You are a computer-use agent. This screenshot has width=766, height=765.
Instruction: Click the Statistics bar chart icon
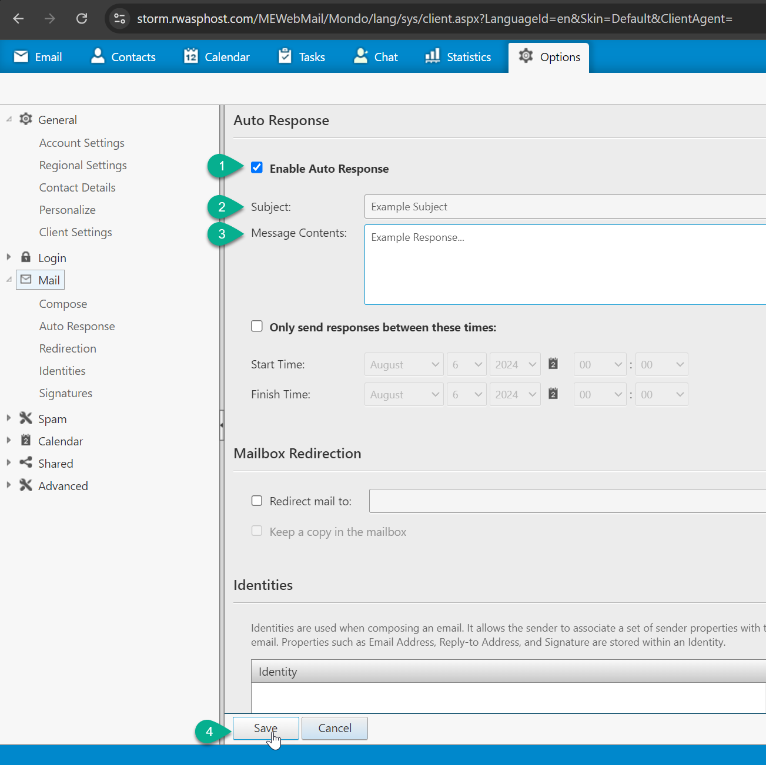click(x=433, y=56)
